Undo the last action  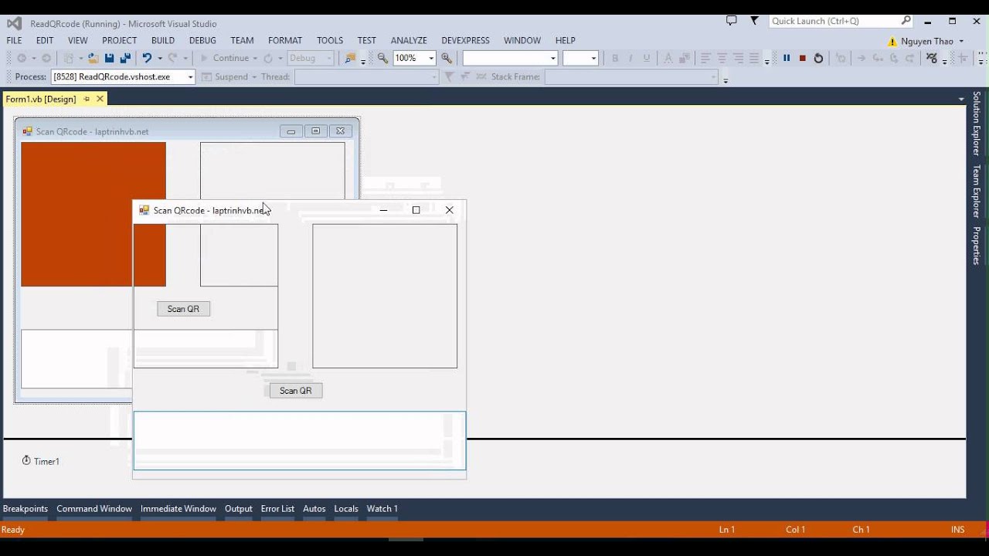(146, 58)
